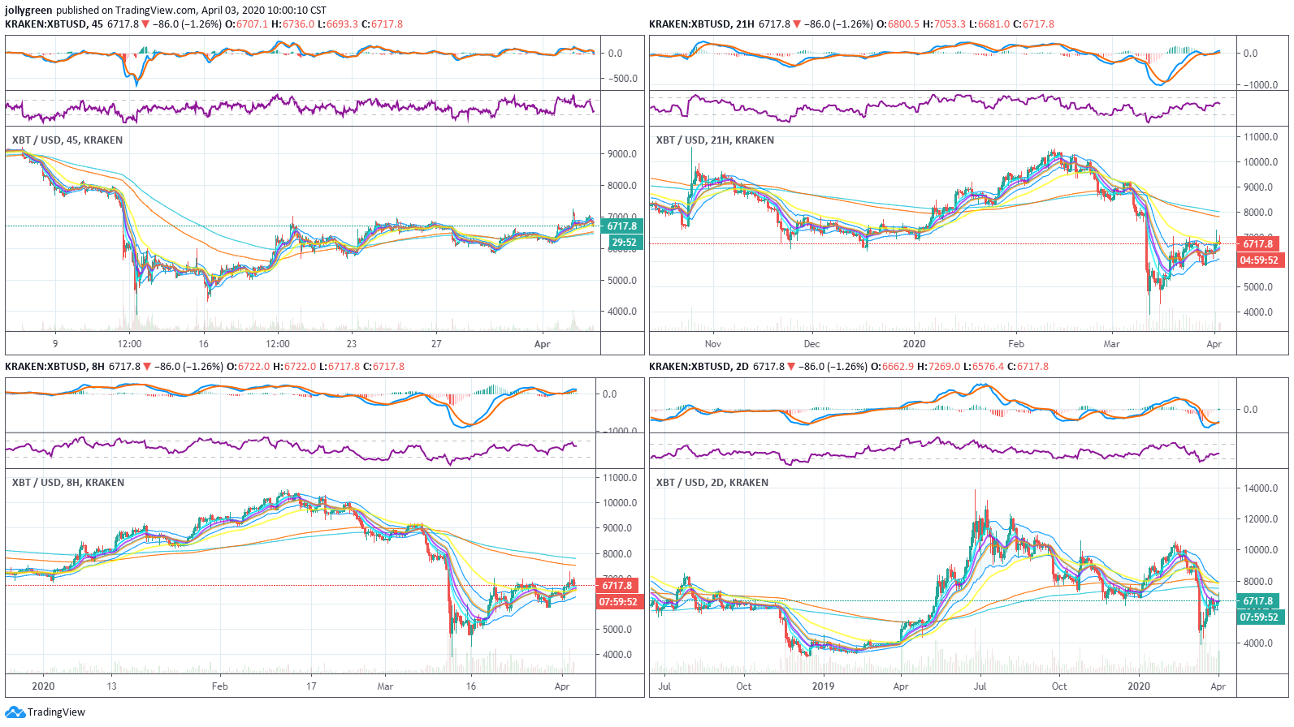The width and height of the screenshot is (1294, 727).
Task: Click the 'TradingView.com' text in the publish line
Action: 155,11
